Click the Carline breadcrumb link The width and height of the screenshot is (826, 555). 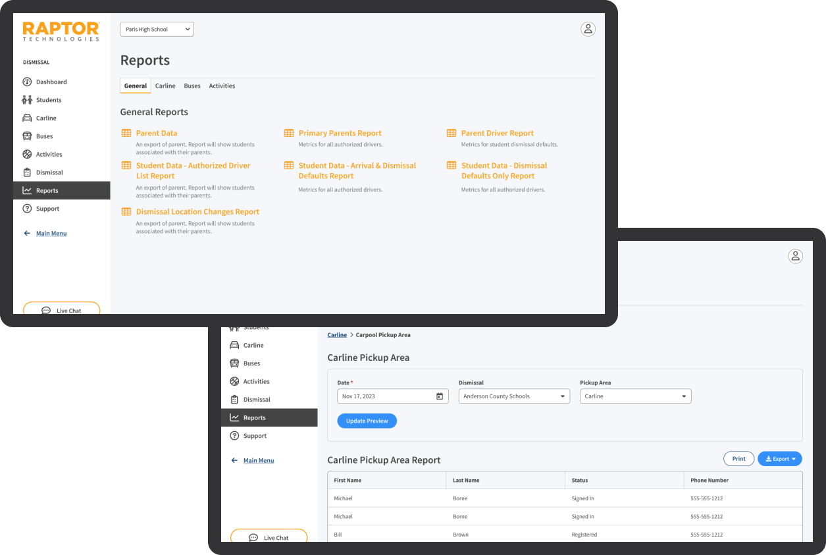pyautogui.click(x=337, y=335)
